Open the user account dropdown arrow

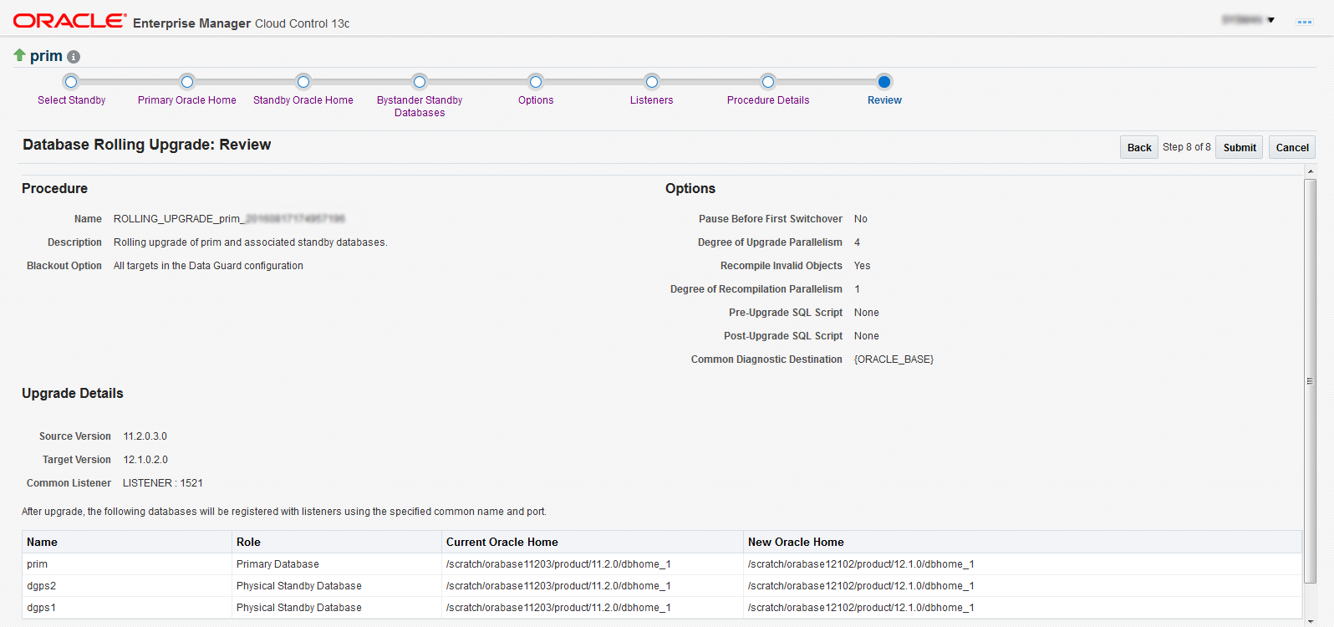tap(1270, 20)
